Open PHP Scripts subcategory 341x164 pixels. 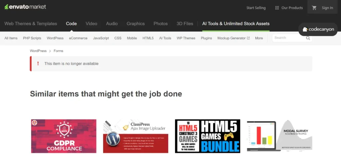(x=32, y=38)
